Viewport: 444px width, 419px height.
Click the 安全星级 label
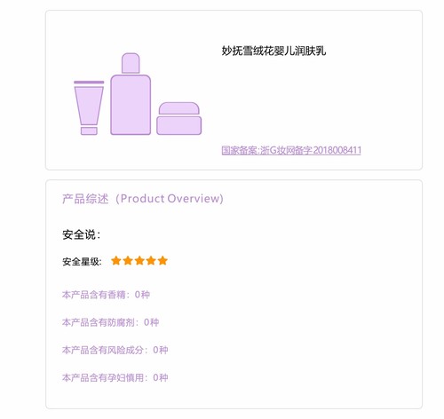[82, 262]
